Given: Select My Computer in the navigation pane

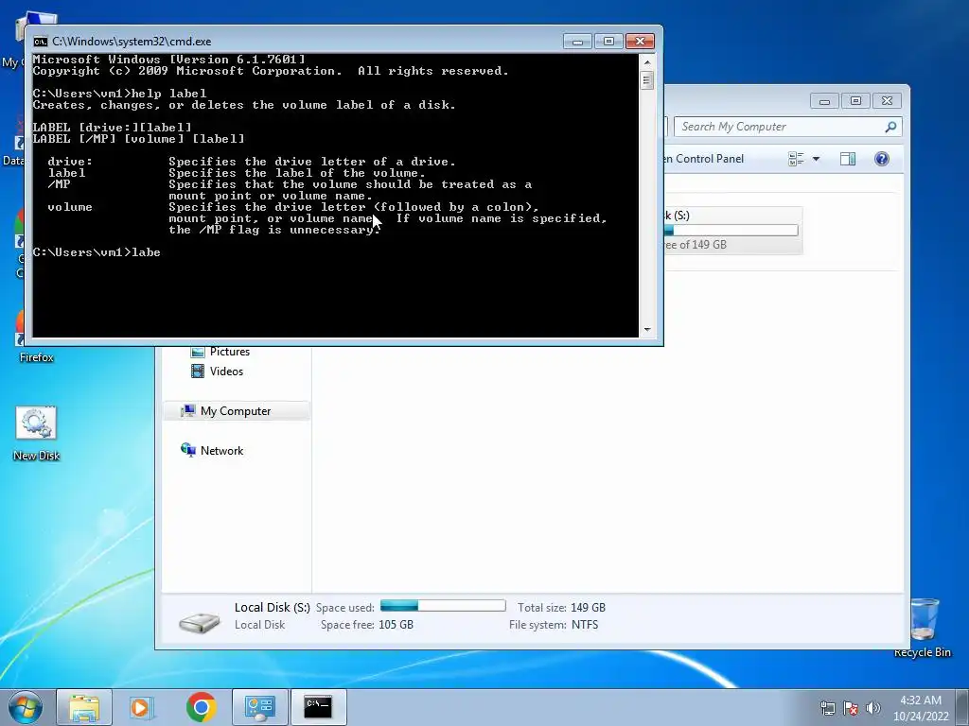Looking at the screenshot, I should pyautogui.click(x=237, y=411).
